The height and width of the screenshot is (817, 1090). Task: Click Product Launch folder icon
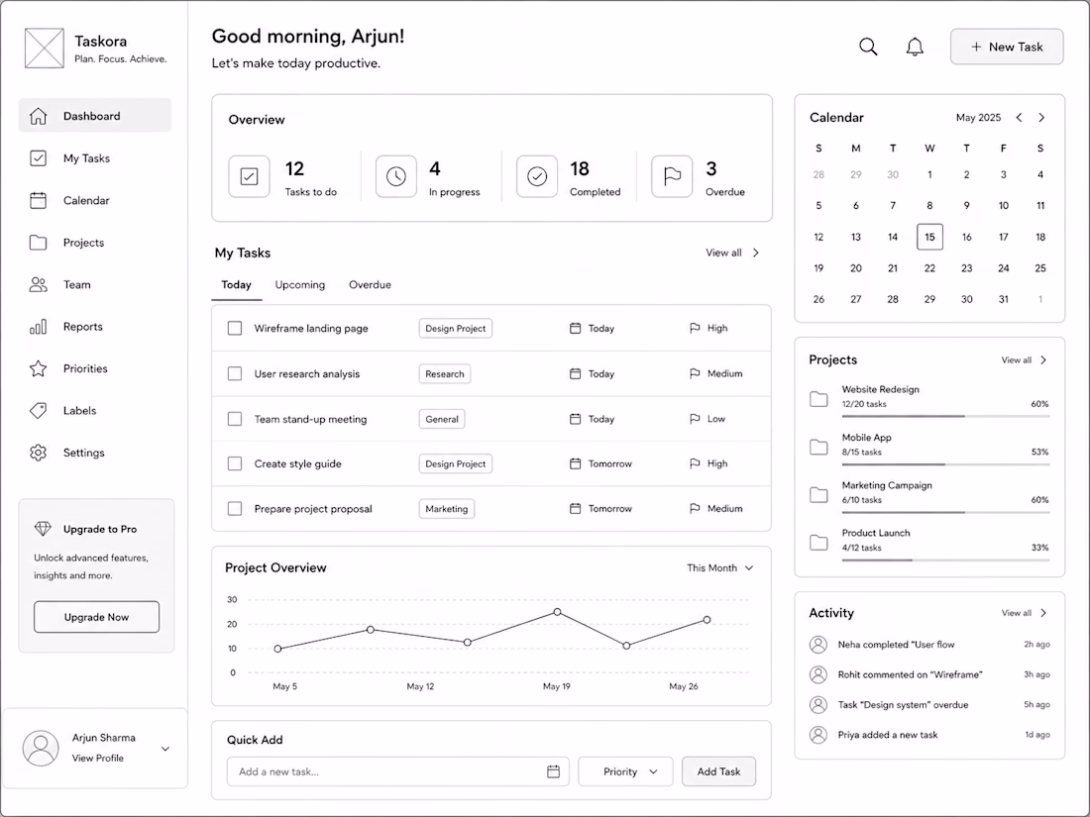818,542
